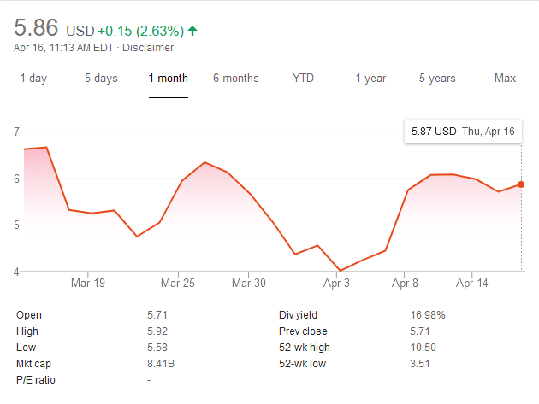Click the Div yield value 16.98%
539x404 pixels.
pyautogui.click(x=428, y=315)
